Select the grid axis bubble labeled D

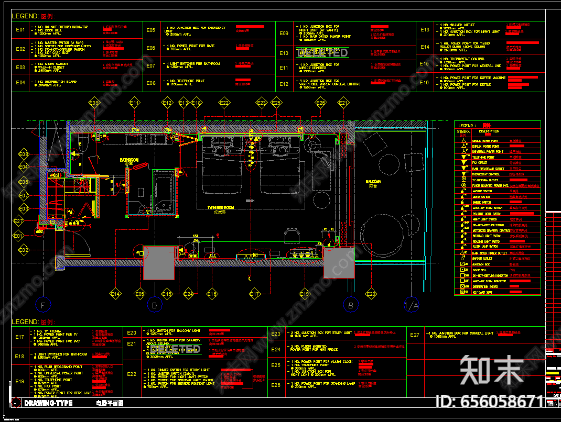click(155, 305)
